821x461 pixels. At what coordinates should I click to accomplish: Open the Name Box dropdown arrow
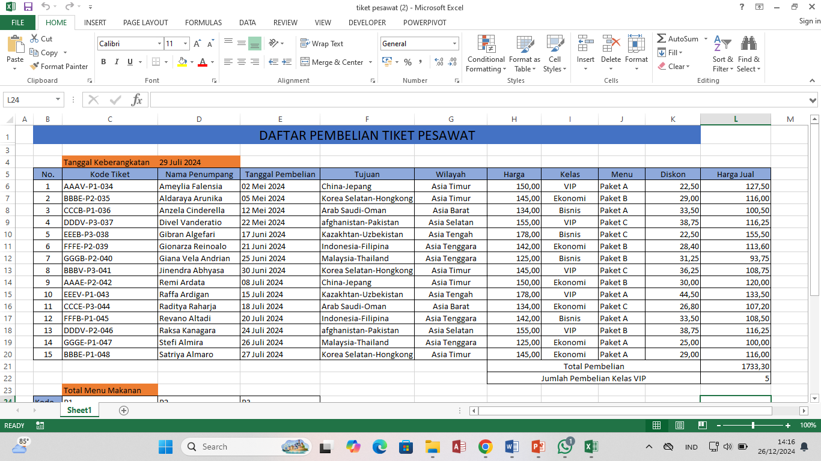(x=58, y=100)
